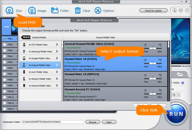Viewport: 192px width, 130px height.
Task: Click the Destination Folder path field
Action: (x=53, y=122)
